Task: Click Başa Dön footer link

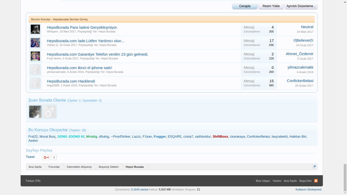Action: click(x=305, y=181)
